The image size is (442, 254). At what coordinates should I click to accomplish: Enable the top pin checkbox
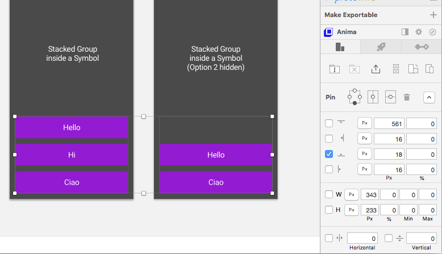click(x=329, y=123)
